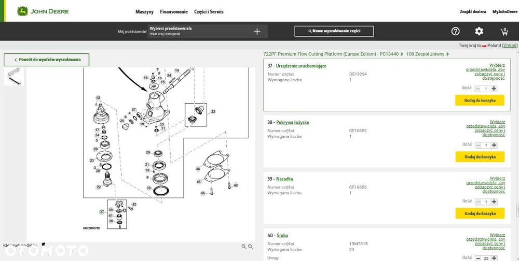The height and width of the screenshot is (261, 519).
Task: Decrease quantity for part 38 Pokrywa łożyska
Action: 477,145
